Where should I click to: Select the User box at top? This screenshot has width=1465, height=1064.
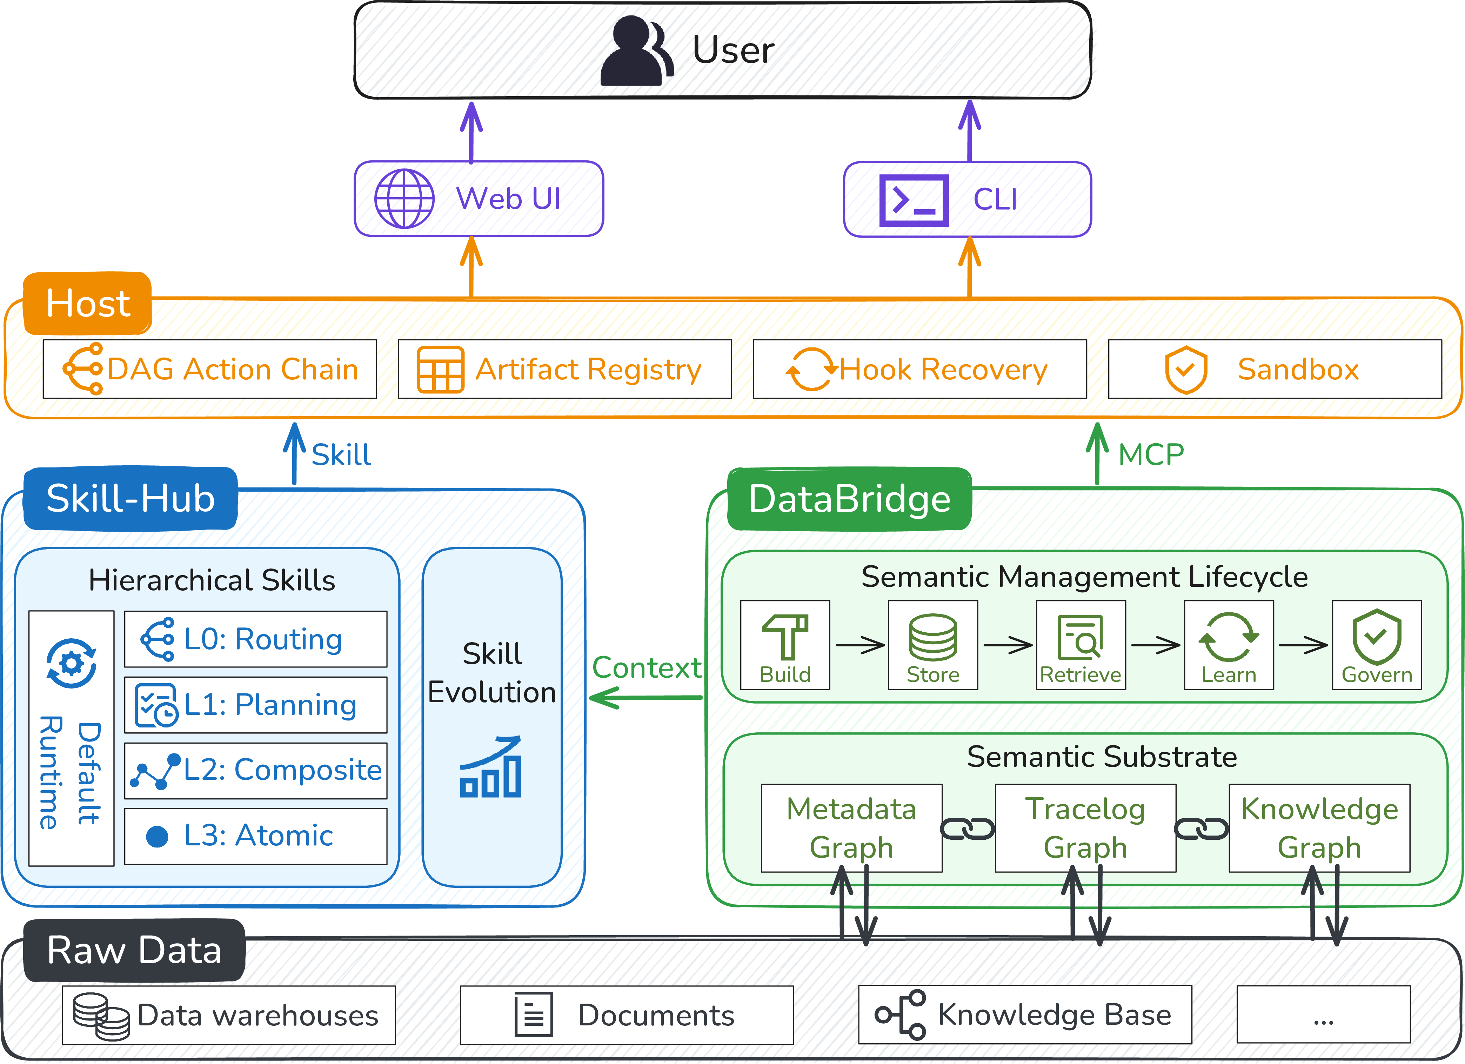pos(723,51)
